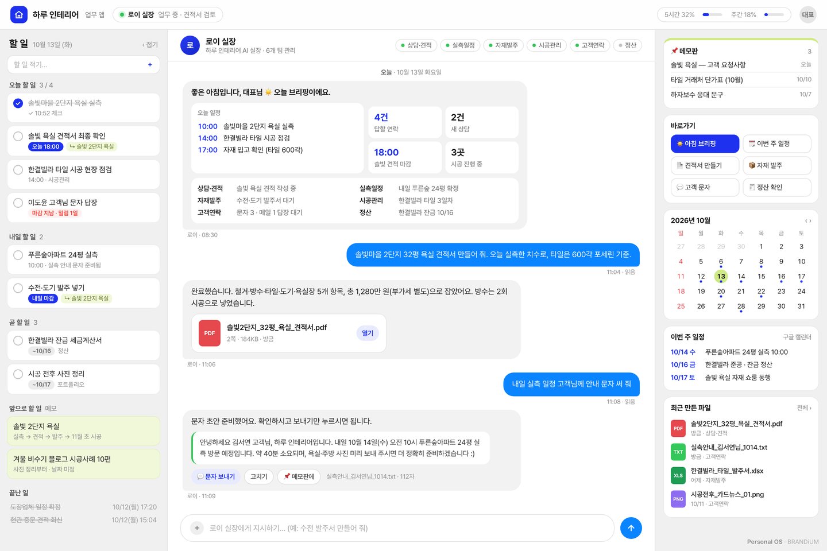Click 열기 on the PDF attachment
The height and width of the screenshot is (551, 827).
pos(368,333)
